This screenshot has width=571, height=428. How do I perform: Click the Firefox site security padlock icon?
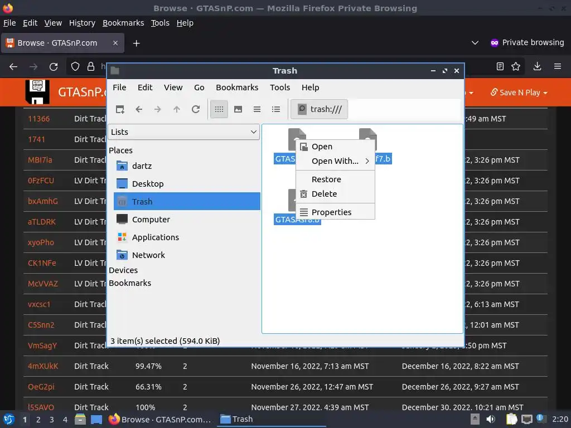91,67
